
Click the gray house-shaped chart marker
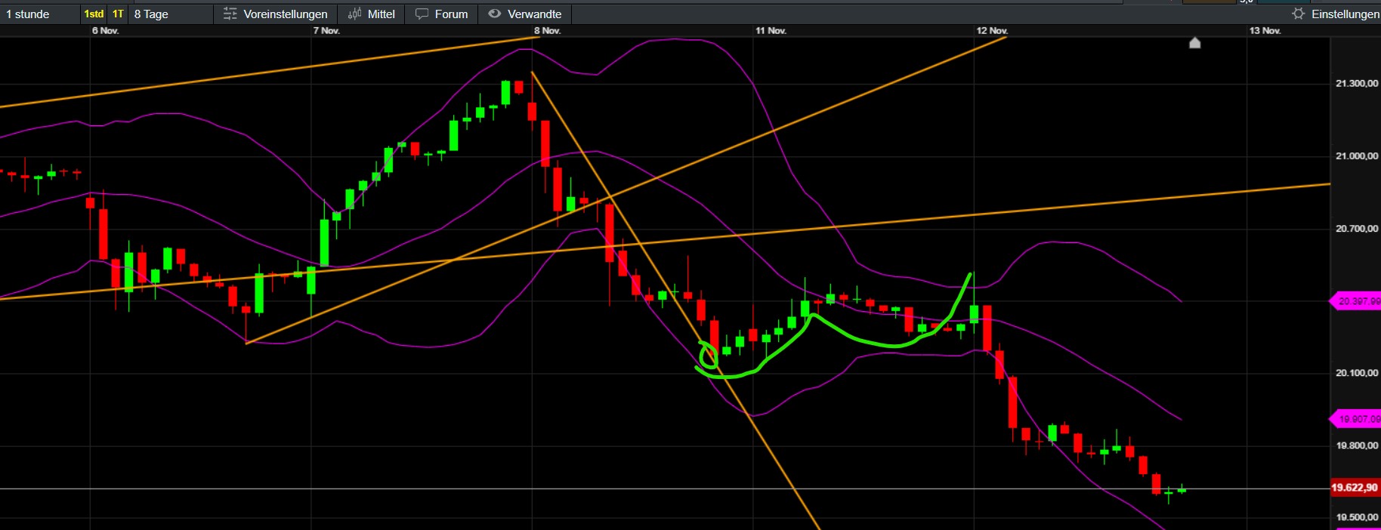[x=1194, y=43]
